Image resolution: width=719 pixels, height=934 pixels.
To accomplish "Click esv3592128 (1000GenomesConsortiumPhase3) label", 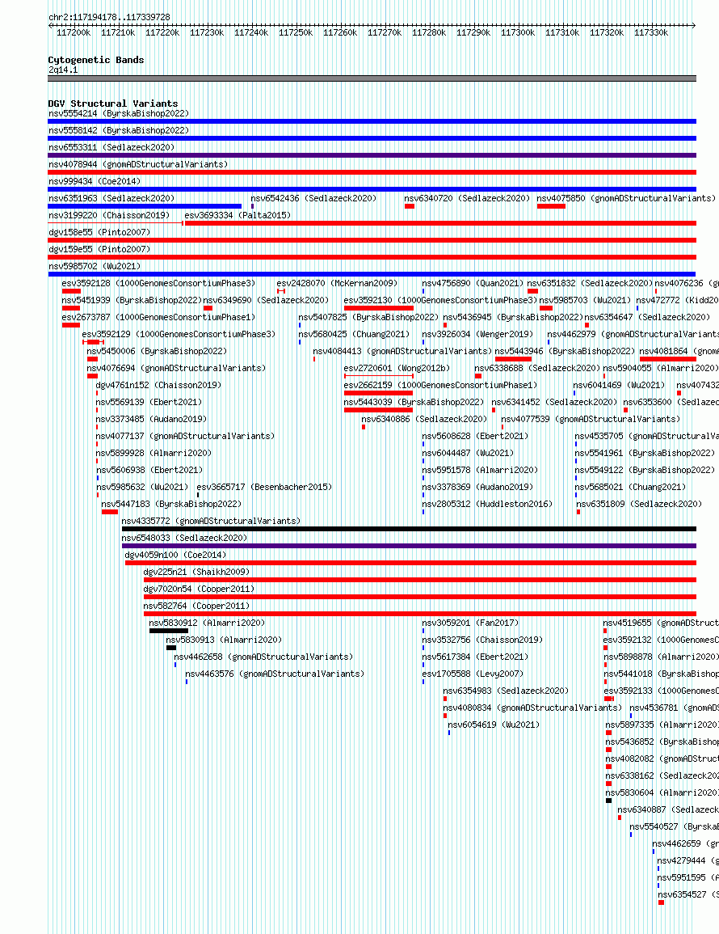I will 159,283.
